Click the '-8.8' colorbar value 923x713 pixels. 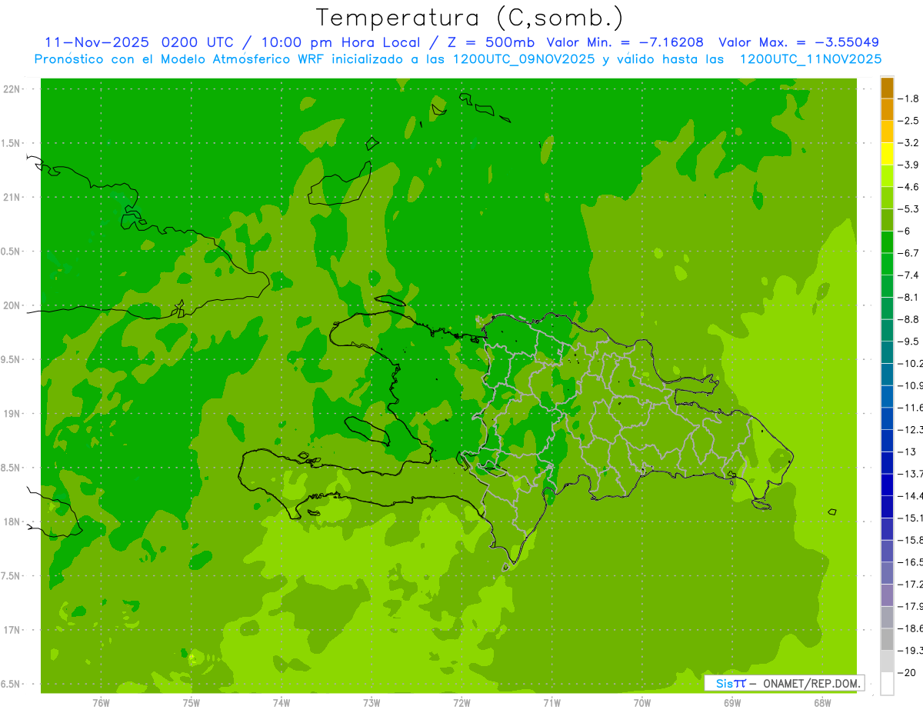point(909,319)
